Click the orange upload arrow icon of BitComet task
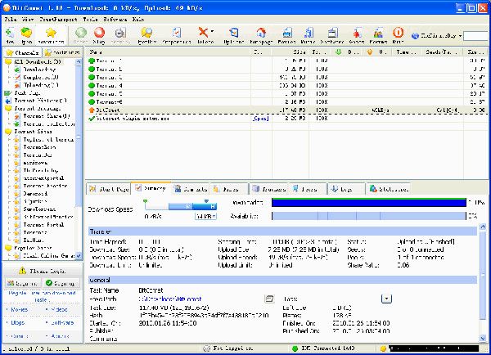The image size is (491, 355). click(x=92, y=110)
